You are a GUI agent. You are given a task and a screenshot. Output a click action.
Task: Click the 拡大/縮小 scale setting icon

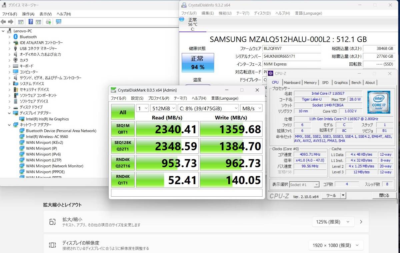(x=52, y=222)
